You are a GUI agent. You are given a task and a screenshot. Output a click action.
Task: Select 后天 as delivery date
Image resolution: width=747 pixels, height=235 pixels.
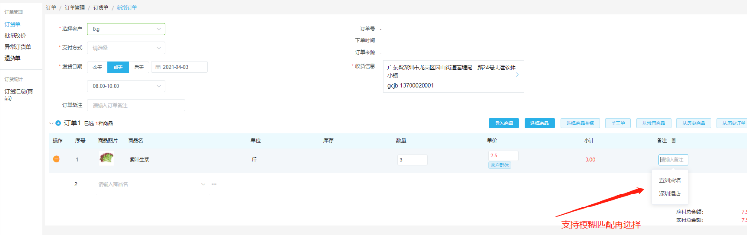coord(139,67)
